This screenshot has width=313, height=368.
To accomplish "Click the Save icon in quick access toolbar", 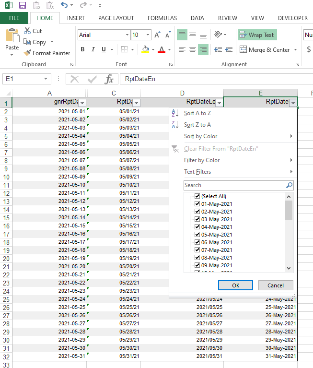I will click(22, 5).
